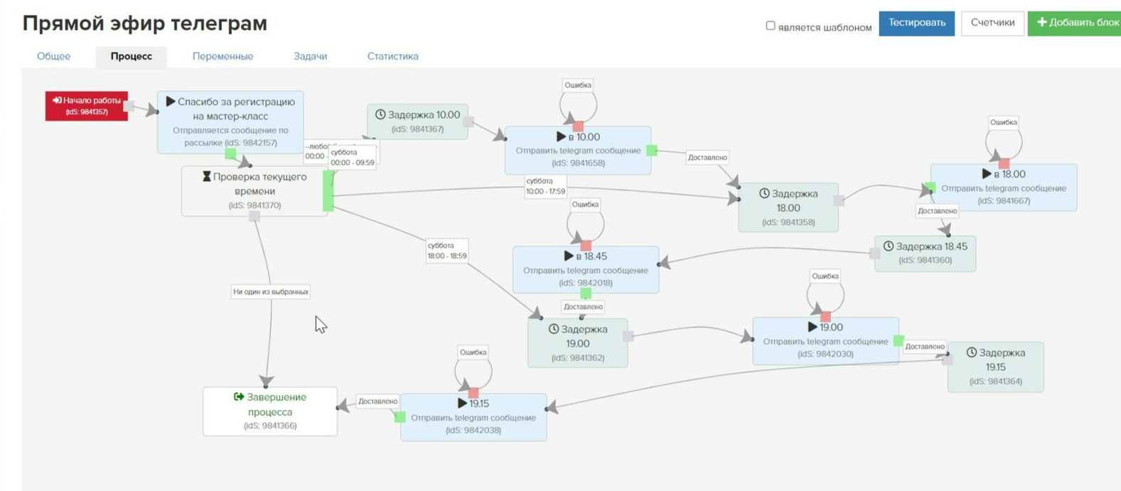1121x491 pixels.
Task: Click the «Счетчики» button
Action: (x=992, y=23)
